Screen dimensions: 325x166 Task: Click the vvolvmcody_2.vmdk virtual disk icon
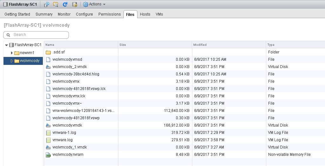(x=48, y=67)
